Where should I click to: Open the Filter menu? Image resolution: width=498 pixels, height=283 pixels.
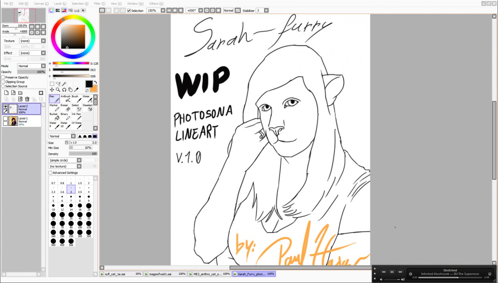click(100, 3)
